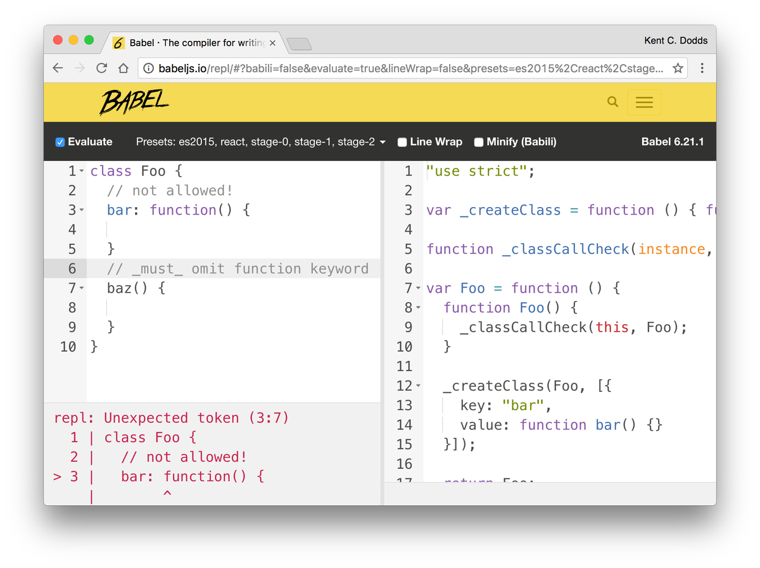The image size is (760, 568).
Task: Click input gutter line number 10
Action: (68, 347)
